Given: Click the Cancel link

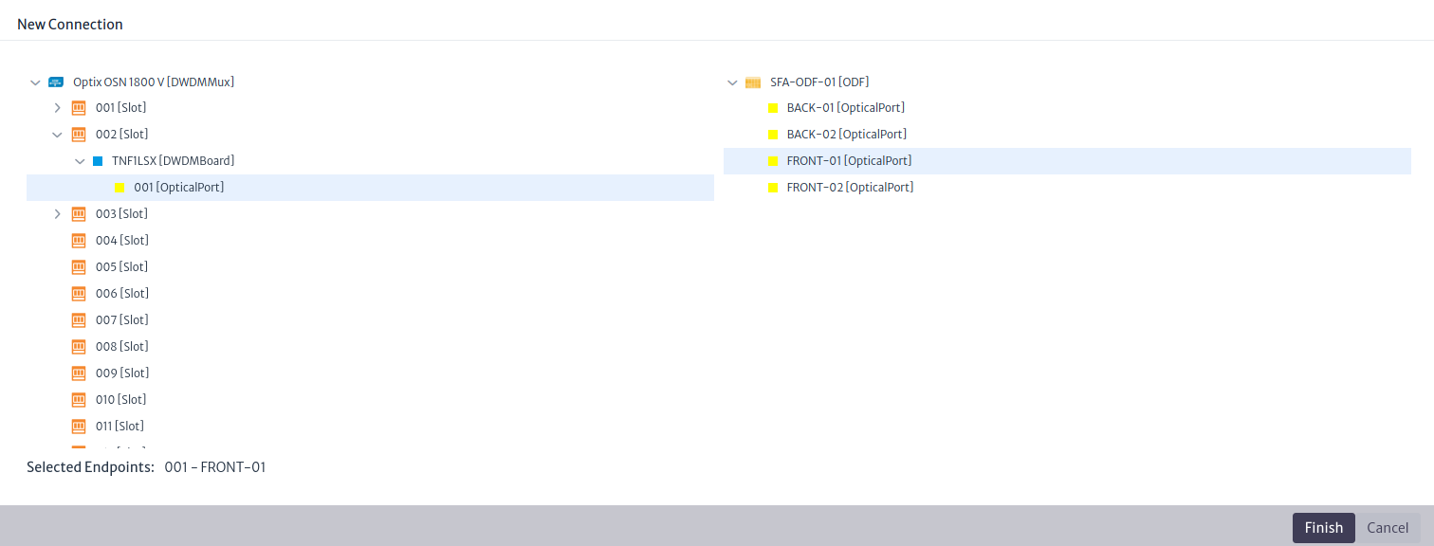Looking at the screenshot, I should tap(1388, 527).
